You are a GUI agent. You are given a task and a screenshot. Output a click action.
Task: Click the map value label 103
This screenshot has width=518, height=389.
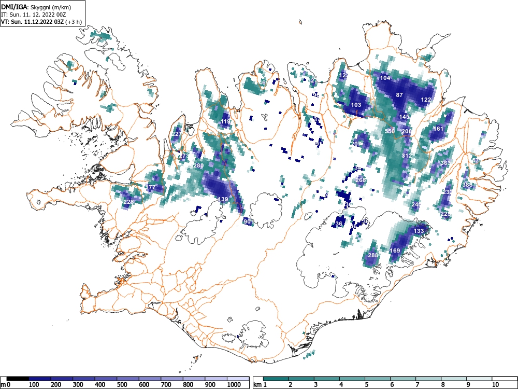(x=356, y=105)
